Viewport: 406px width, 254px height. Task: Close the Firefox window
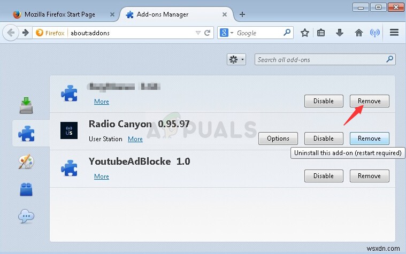396,7
